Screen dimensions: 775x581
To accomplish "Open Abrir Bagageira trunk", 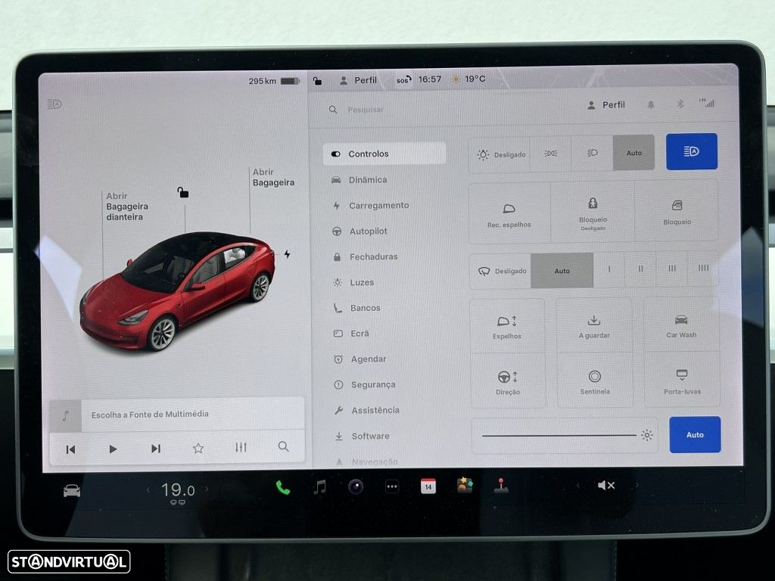I will 273,177.
